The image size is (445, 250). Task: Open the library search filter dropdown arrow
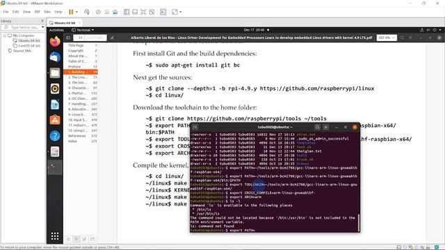pos(43,28)
